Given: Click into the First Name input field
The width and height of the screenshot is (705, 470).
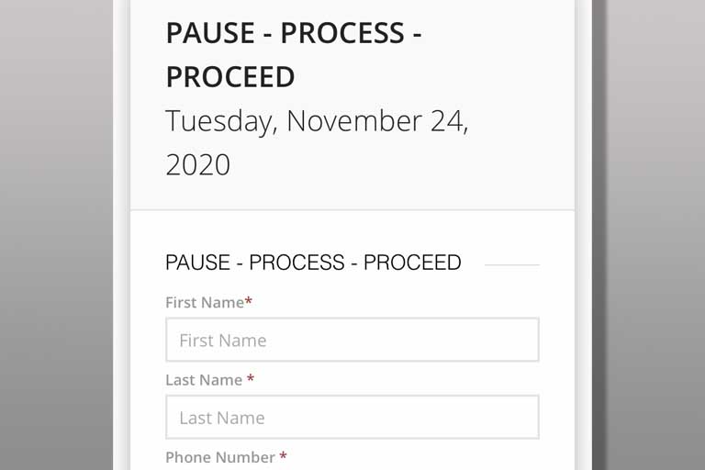Looking at the screenshot, I should click(352, 340).
